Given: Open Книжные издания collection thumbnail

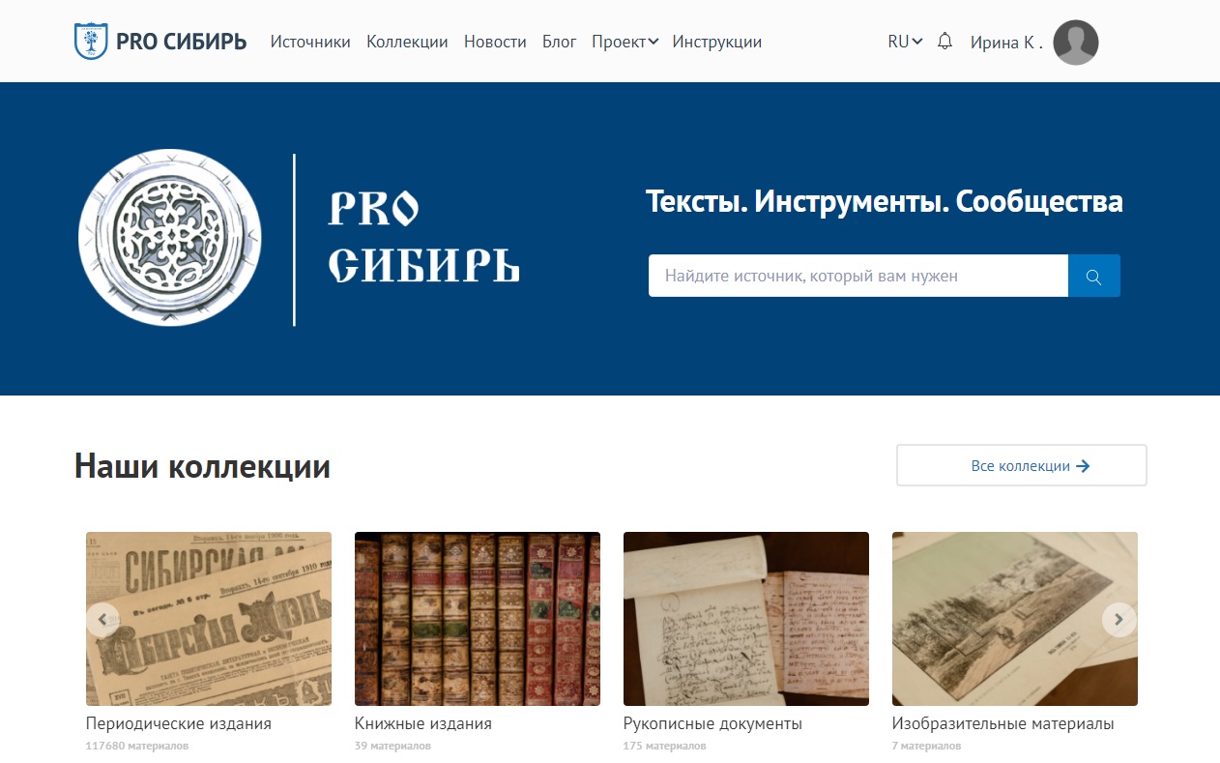Looking at the screenshot, I should [x=478, y=619].
